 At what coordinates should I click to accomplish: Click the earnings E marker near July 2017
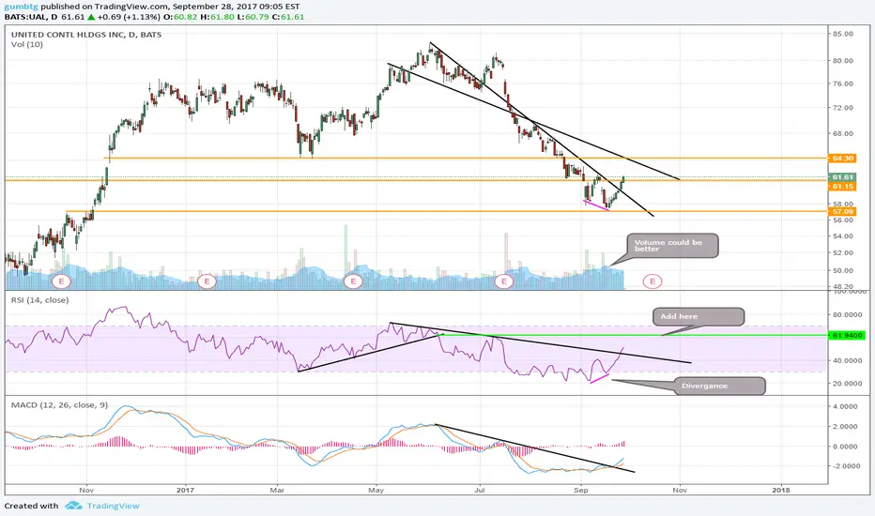click(x=504, y=281)
